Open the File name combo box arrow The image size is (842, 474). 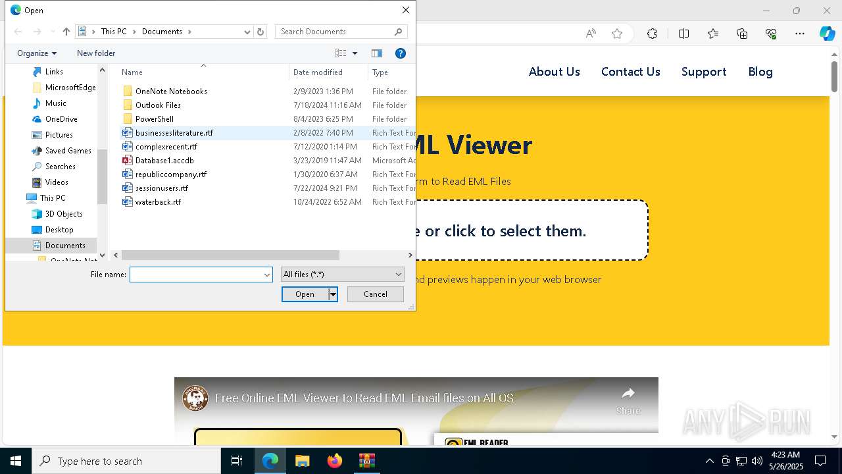(x=267, y=275)
